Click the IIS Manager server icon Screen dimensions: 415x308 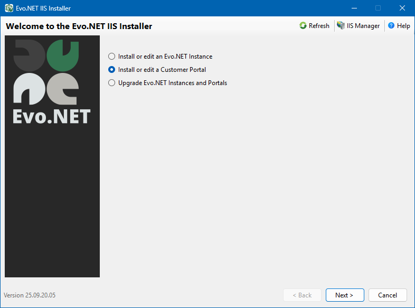(x=341, y=26)
